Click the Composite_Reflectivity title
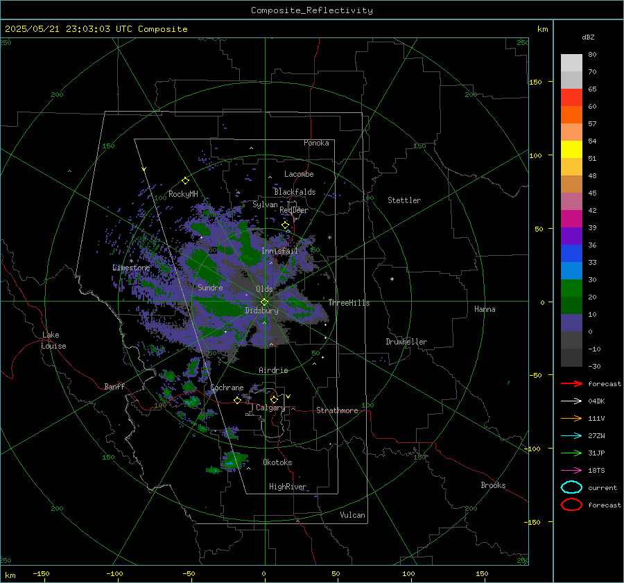The height and width of the screenshot is (583, 624). (x=312, y=10)
